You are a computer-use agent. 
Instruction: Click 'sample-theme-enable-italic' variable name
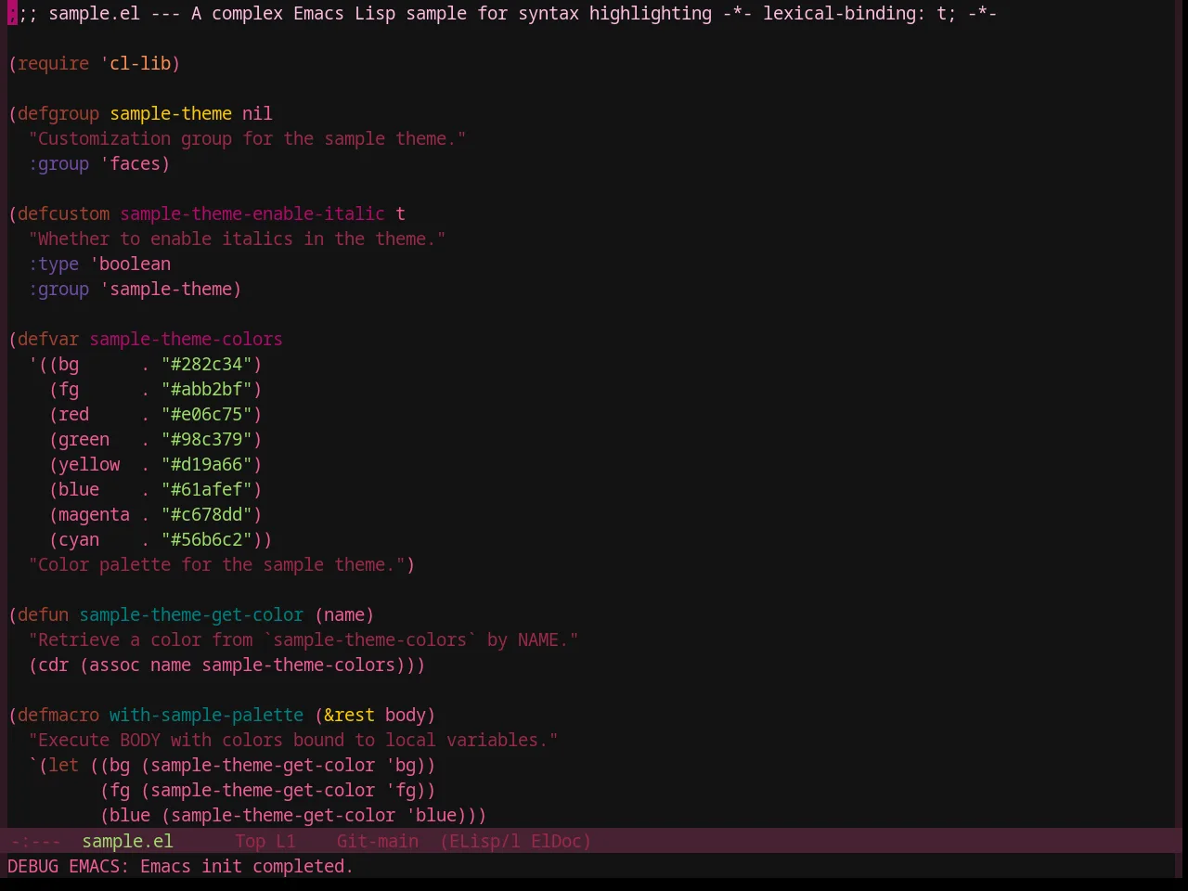click(252, 213)
